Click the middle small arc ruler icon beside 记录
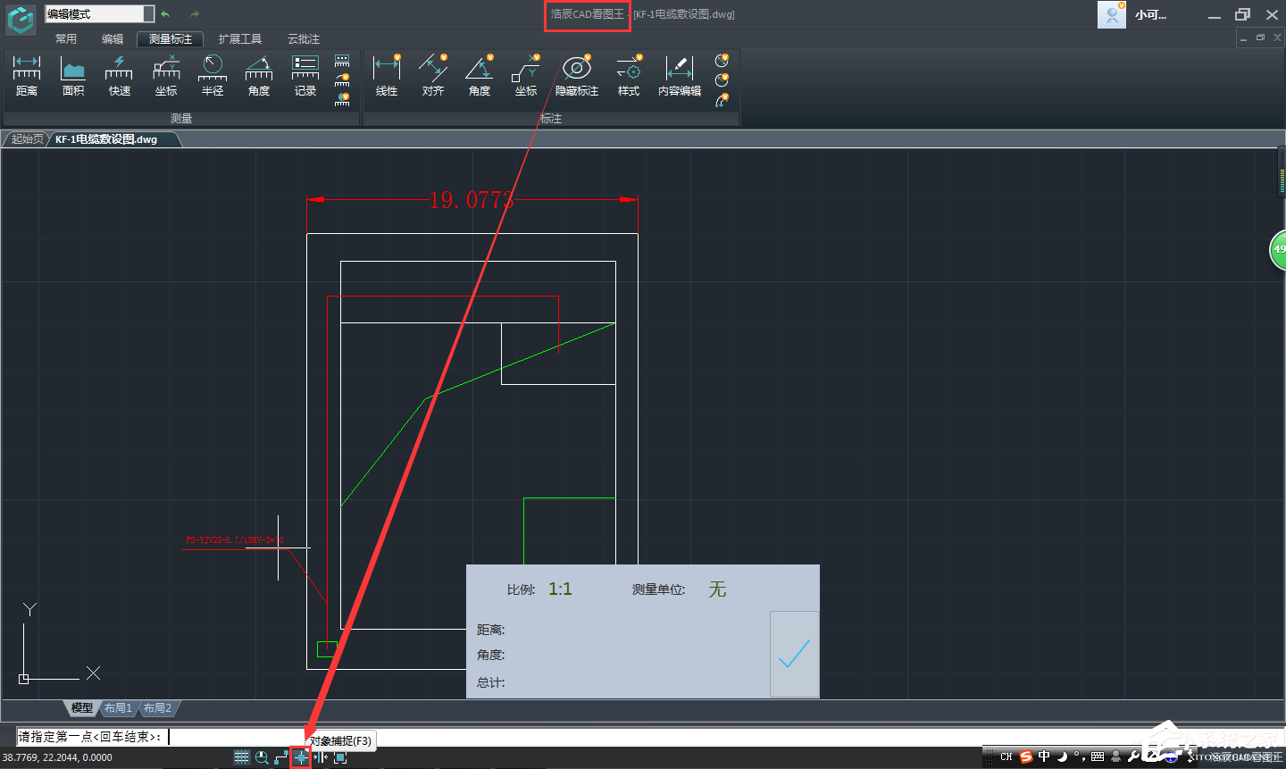This screenshot has height=769, width=1286. point(342,79)
